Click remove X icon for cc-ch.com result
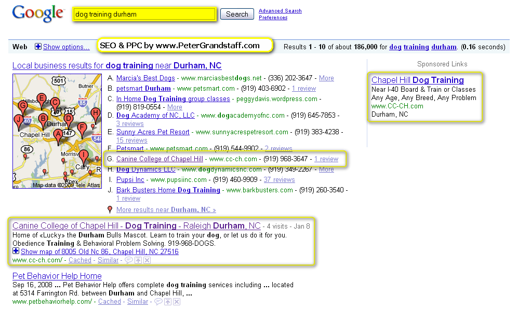The height and width of the screenshot is (310, 518). 148,260
